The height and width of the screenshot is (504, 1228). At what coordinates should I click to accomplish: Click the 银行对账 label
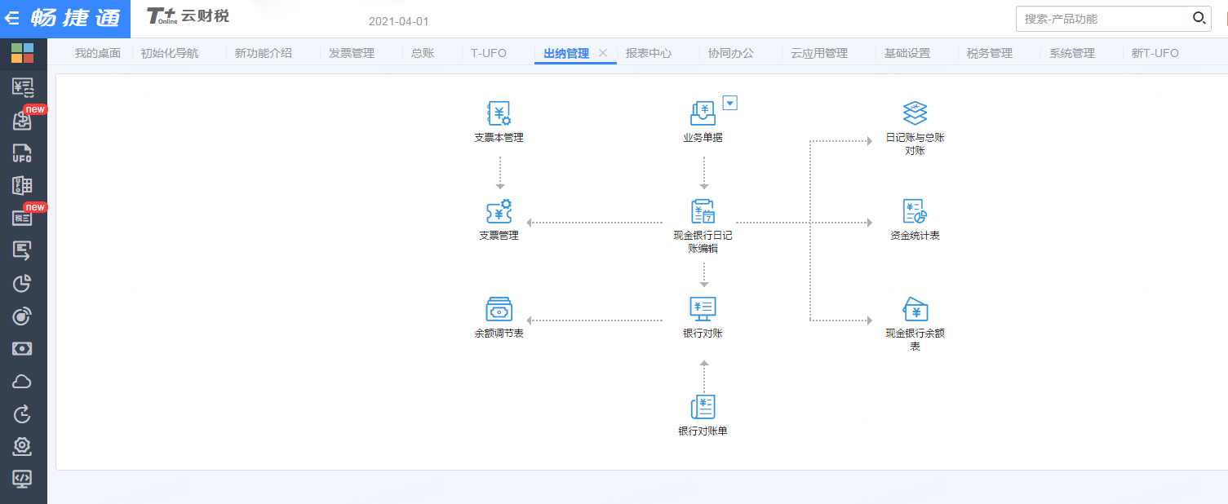(703, 334)
